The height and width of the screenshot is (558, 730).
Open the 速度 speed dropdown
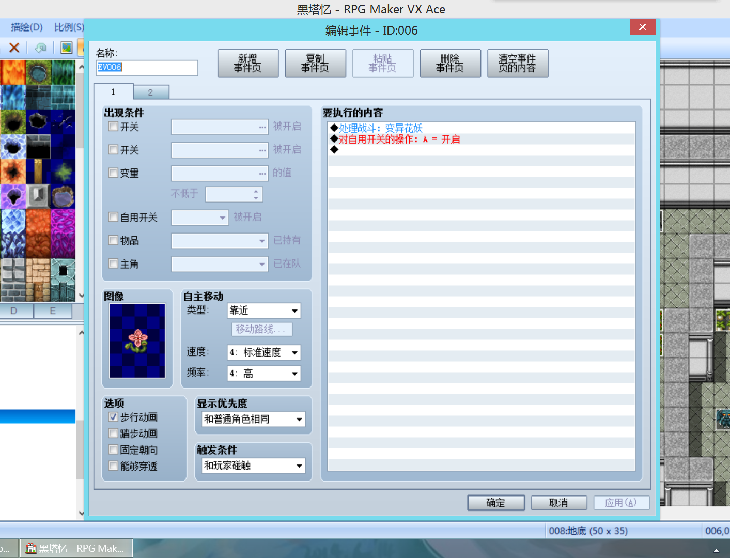tap(264, 352)
